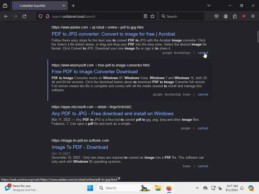The image size is (259, 194).
Task: Open the muted volume tray icon
Action: click(x=220, y=188)
